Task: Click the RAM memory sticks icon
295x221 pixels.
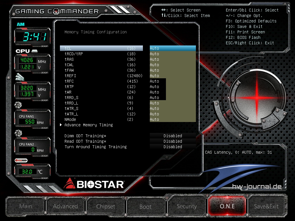Action: point(20,77)
